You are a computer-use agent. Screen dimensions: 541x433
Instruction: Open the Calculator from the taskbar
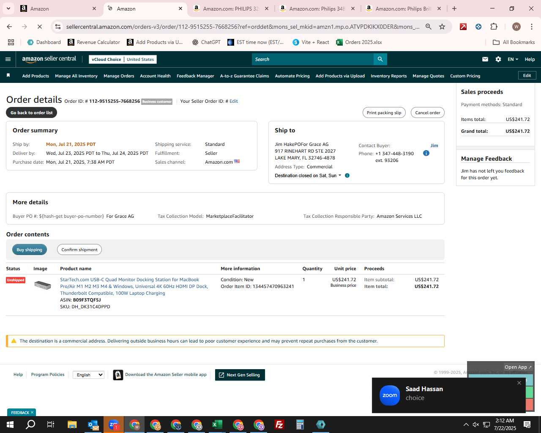(x=300, y=425)
